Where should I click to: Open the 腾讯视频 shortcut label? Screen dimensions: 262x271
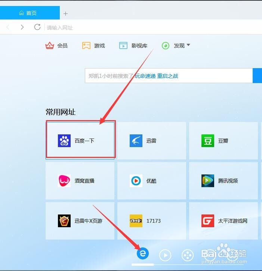click(228, 181)
